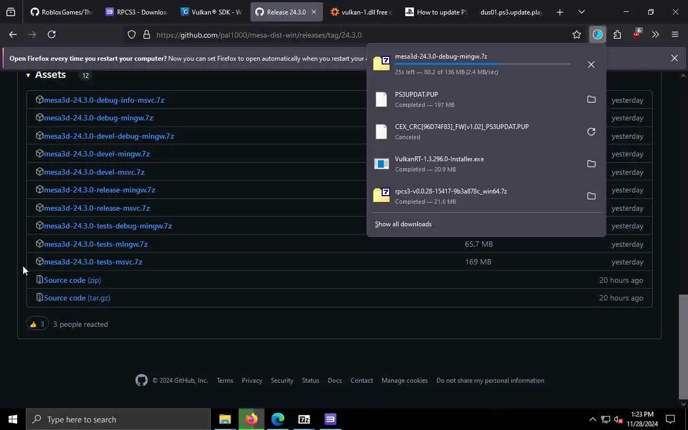
Task: Switch to the dus01.ps3.update tab
Action: point(512,12)
